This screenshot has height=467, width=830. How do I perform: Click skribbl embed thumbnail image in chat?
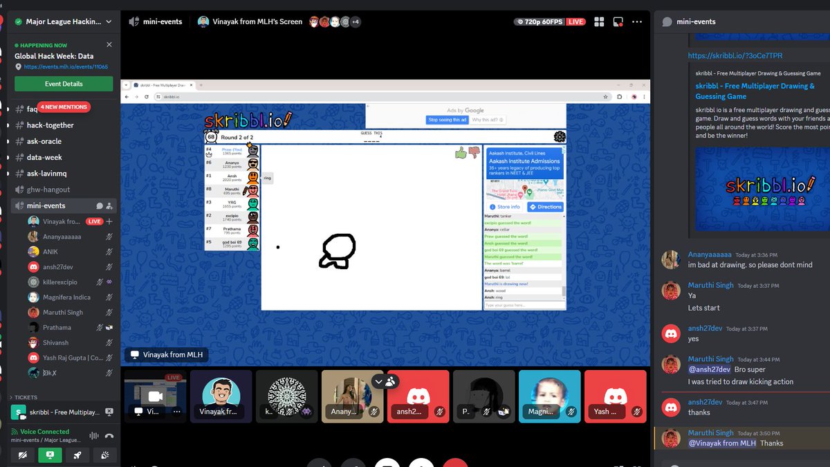tap(762, 188)
